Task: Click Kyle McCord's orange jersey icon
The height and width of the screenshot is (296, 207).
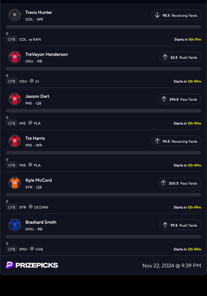Action: (14, 183)
